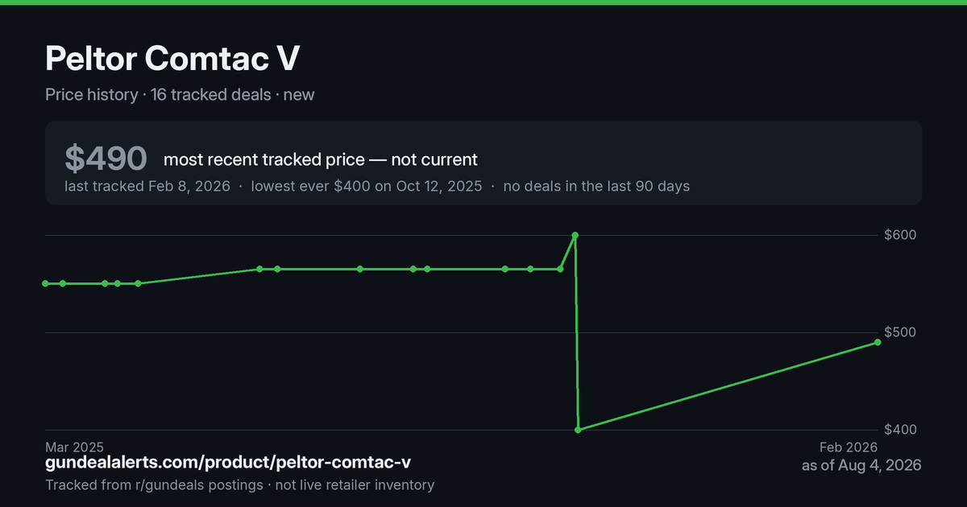Click the 'as of Aug 4, 2026' text
The image size is (967, 507).
(861, 465)
